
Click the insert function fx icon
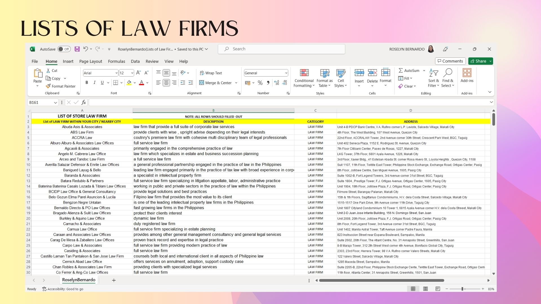[x=84, y=102]
